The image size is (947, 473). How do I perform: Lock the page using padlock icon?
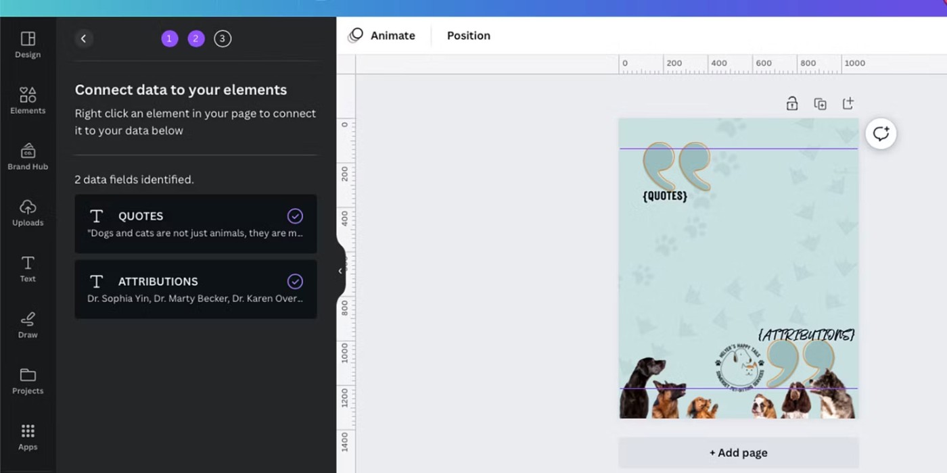tap(792, 103)
